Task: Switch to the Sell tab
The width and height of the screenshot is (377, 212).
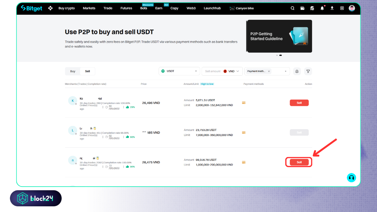Action: click(x=87, y=71)
